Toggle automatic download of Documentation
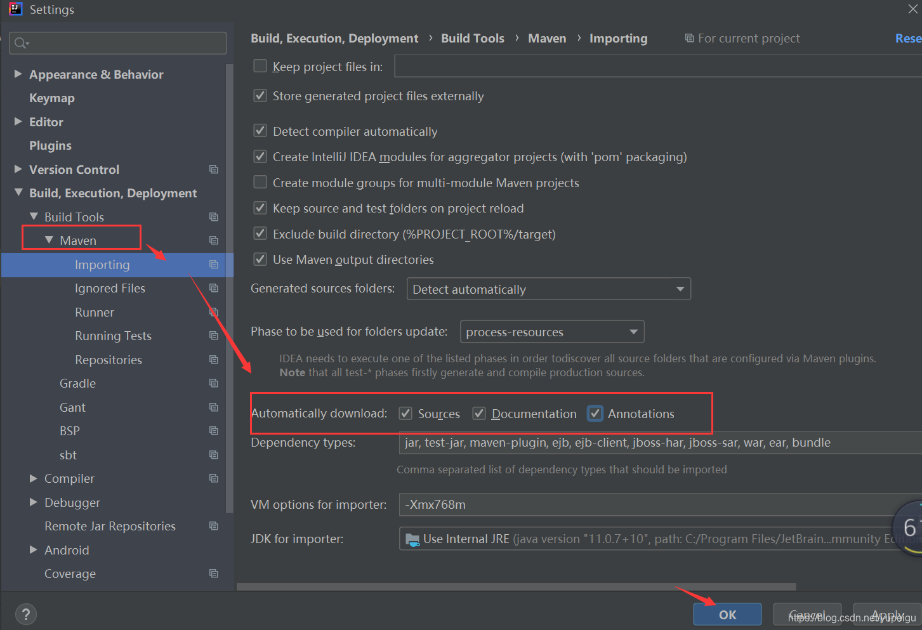 (x=479, y=414)
